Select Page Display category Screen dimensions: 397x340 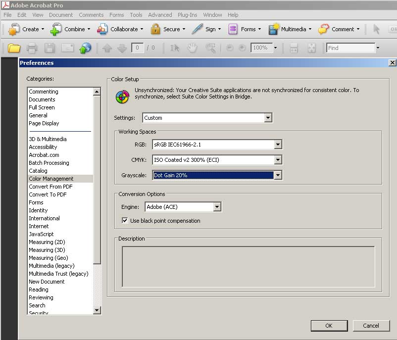pyautogui.click(x=60, y=123)
